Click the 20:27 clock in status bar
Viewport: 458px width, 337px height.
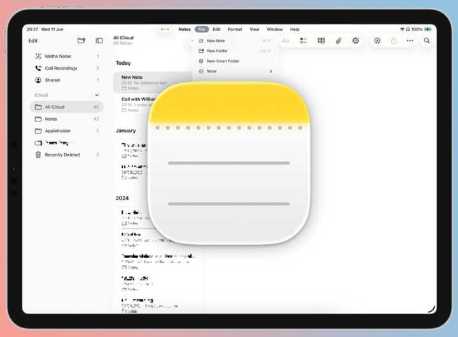(x=32, y=29)
